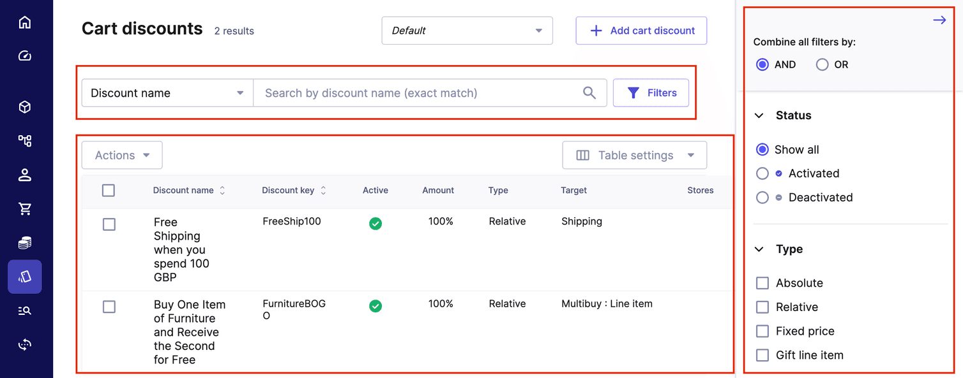
Task: Expand the Actions dropdown
Action: pos(121,155)
